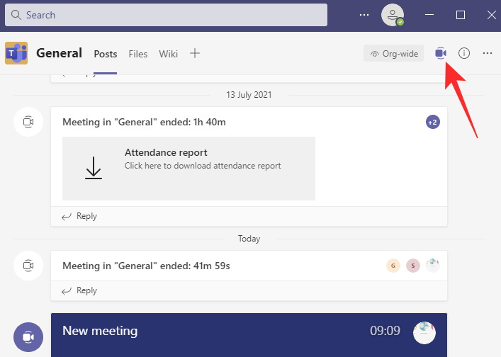Open the profile avatar menu
The width and height of the screenshot is (501, 357).
[392, 15]
